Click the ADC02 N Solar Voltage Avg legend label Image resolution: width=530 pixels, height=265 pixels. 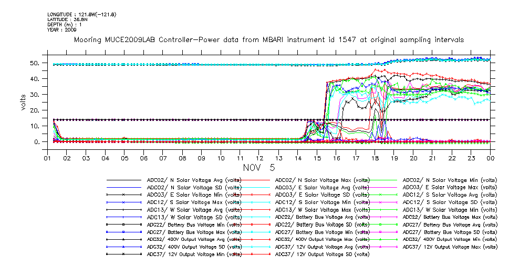click(x=194, y=179)
